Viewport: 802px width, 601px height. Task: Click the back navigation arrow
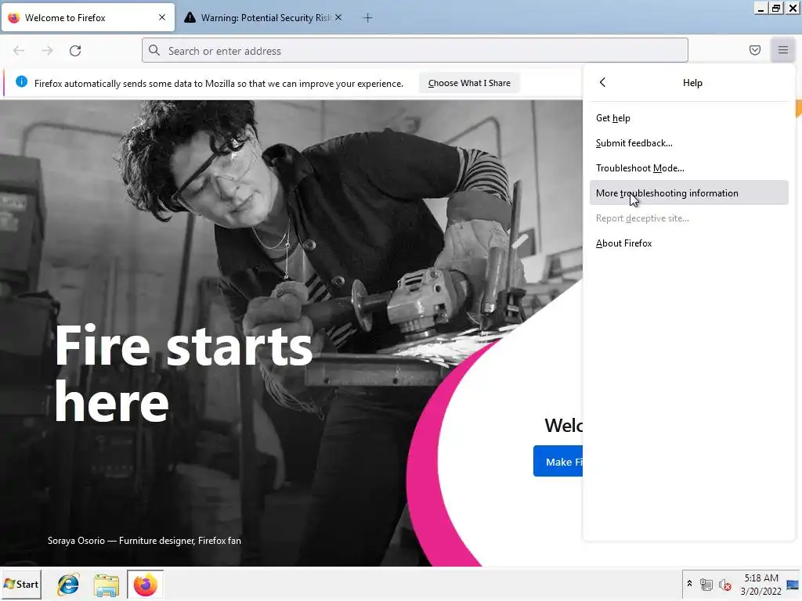(x=19, y=51)
